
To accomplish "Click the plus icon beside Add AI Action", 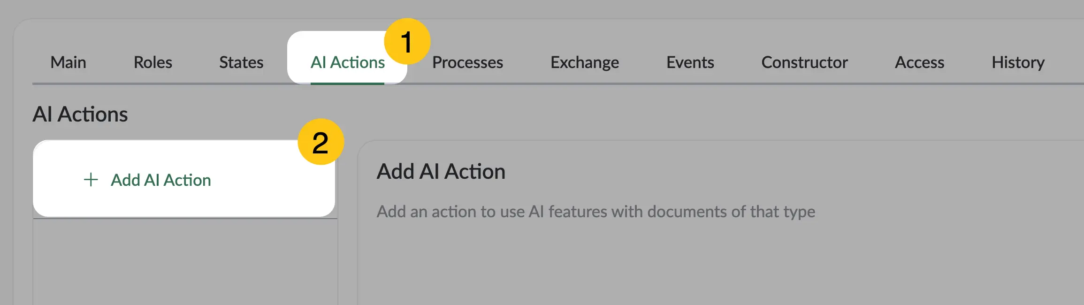I will [x=91, y=180].
